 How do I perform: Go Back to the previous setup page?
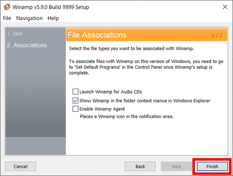[140, 166]
